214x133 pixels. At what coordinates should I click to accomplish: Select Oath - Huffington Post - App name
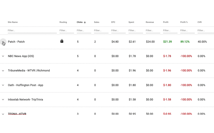[x=25, y=85]
